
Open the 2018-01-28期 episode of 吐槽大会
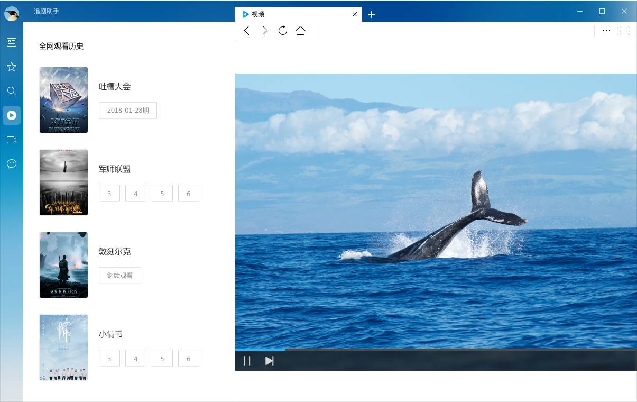(128, 111)
